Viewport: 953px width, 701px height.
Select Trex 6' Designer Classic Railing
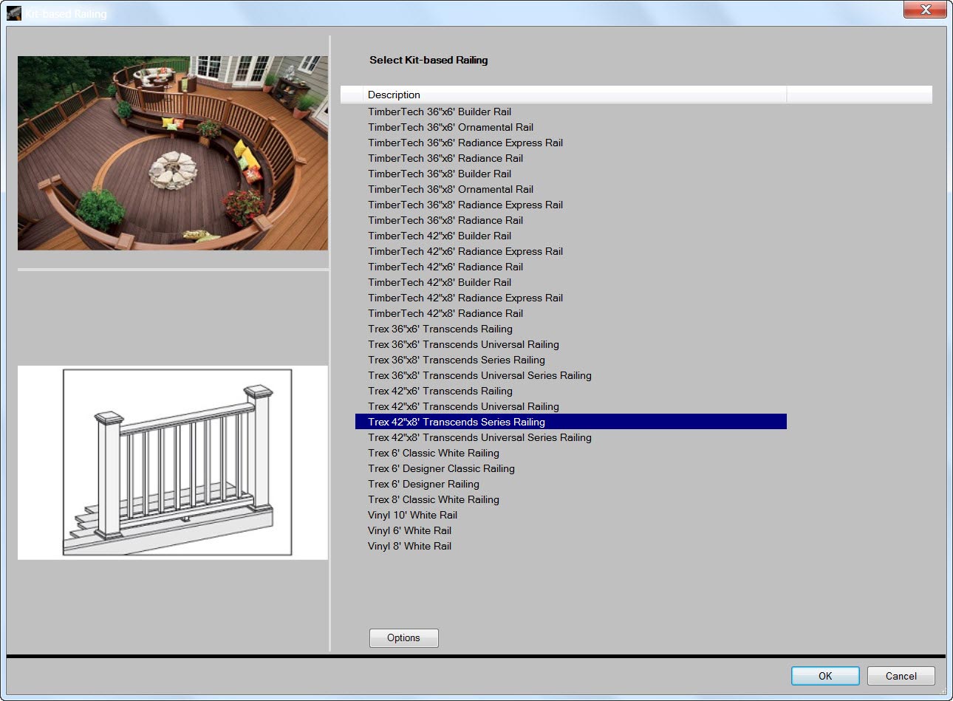pyautogui.click(x=441, y=468)
